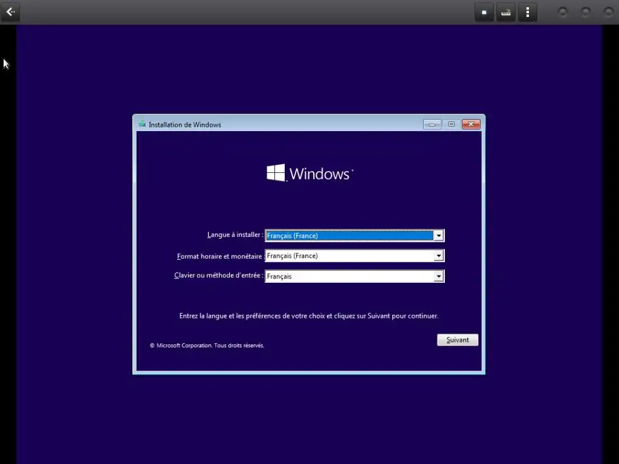Open the keyboard icon in top toolbar

[x=506, y=12]
